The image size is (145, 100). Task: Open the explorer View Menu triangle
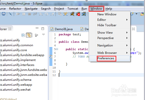(44, 35)
